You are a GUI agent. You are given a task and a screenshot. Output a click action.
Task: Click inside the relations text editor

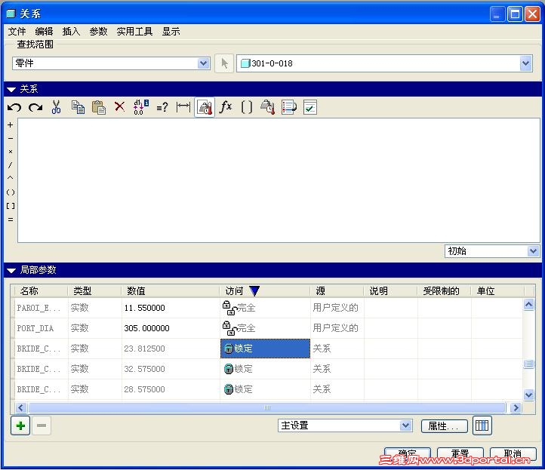click(x=279, y=180)
